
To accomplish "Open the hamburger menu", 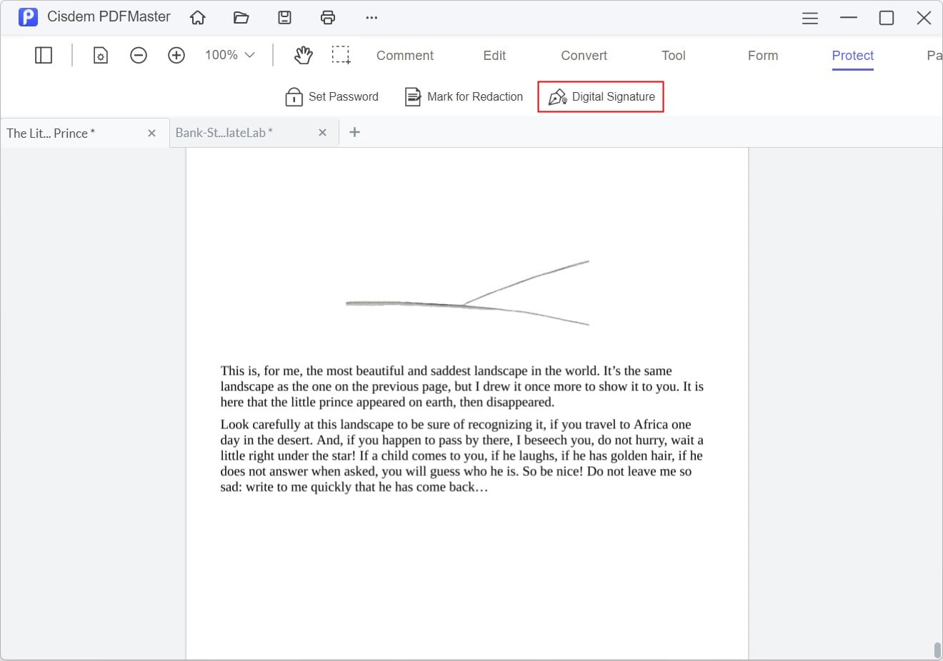I will point(810,18).
